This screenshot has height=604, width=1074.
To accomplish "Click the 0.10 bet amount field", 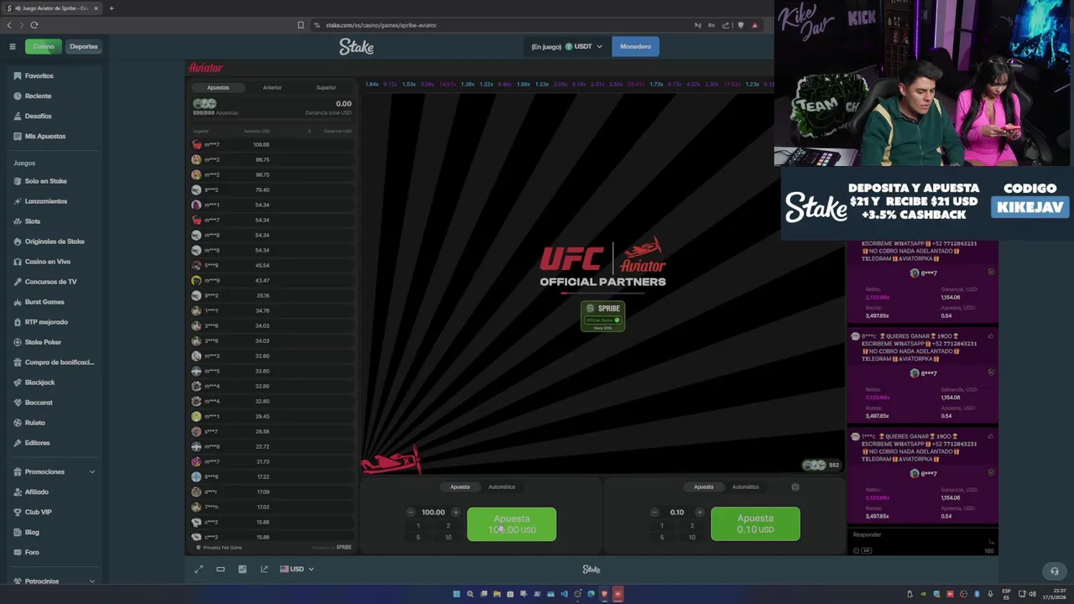I will tap(676, 512).
